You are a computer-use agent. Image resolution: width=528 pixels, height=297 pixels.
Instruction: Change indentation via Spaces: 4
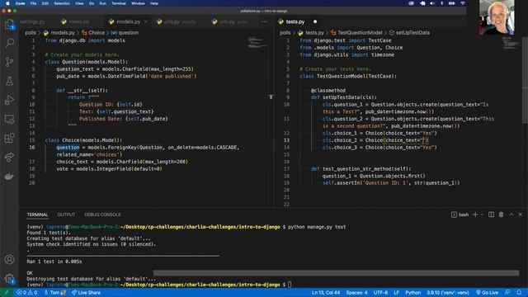356,293
